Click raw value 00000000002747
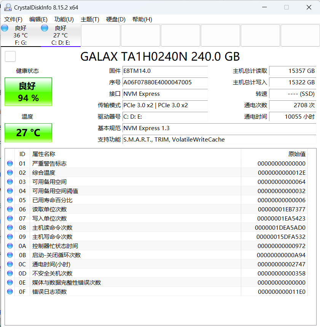The width and height of the screenshot is (320, 327). [282, 264]
